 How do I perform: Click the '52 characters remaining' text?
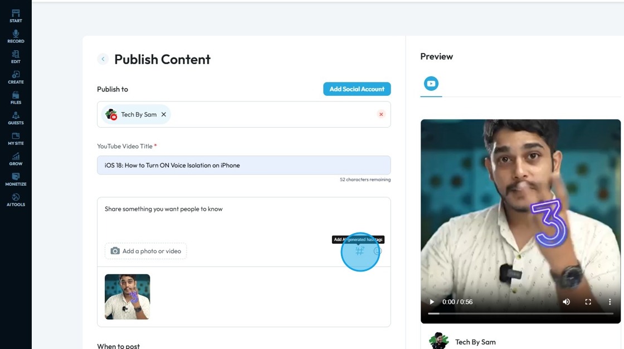pos(365,180)
